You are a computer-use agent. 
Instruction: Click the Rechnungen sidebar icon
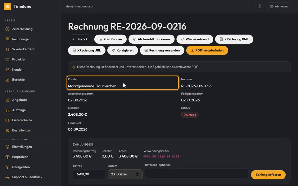click(7, 39)
